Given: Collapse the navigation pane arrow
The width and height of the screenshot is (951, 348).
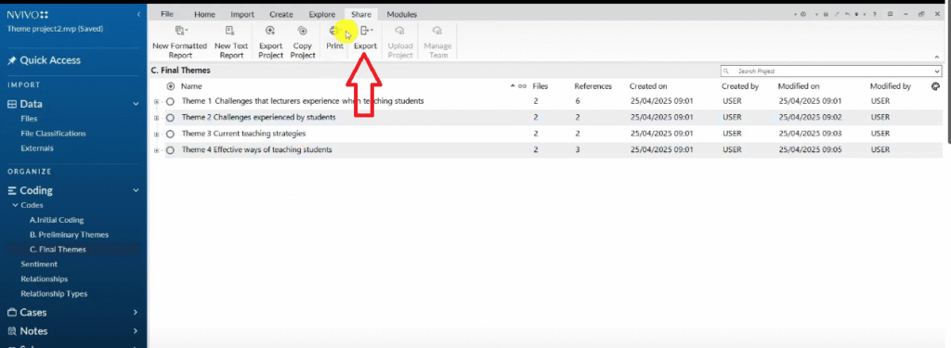Looking at the screenshot, I should (x=139, y=14).
